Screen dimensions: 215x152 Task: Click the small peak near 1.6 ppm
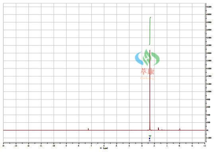(158, 129)
